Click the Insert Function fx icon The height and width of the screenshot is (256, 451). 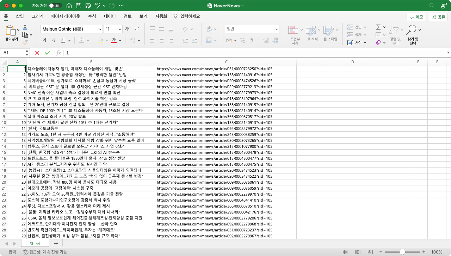[x=58, y=53]
